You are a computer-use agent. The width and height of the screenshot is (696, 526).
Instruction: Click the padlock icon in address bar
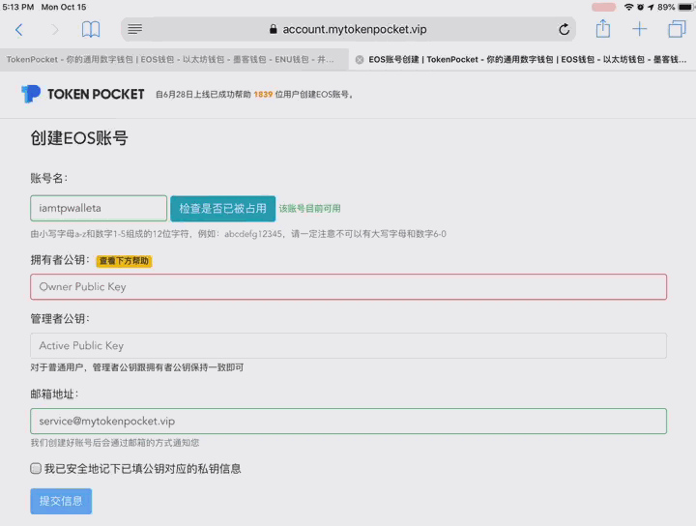tap(273, 29)
